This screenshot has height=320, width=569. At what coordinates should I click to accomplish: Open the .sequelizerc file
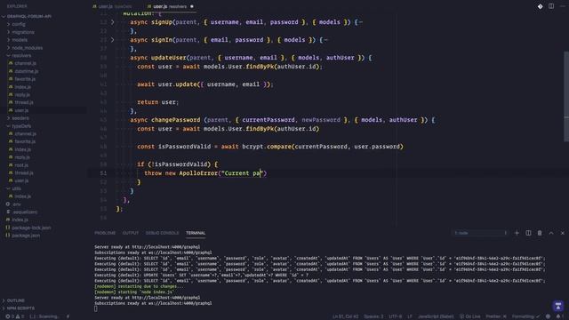coord(25,212)
